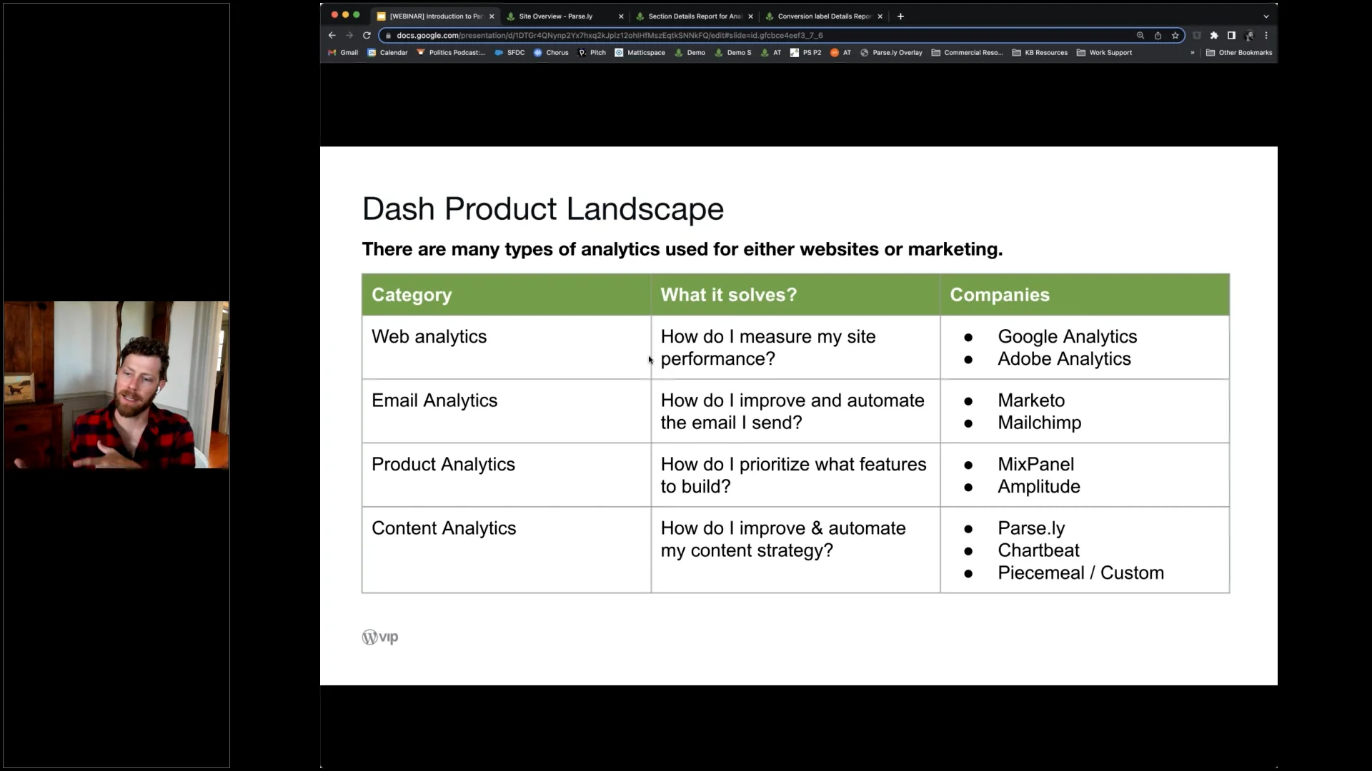The image size is (1372, 771).
Task: Open the Other Bookmarks folder
Action: tap(1239, 52)
